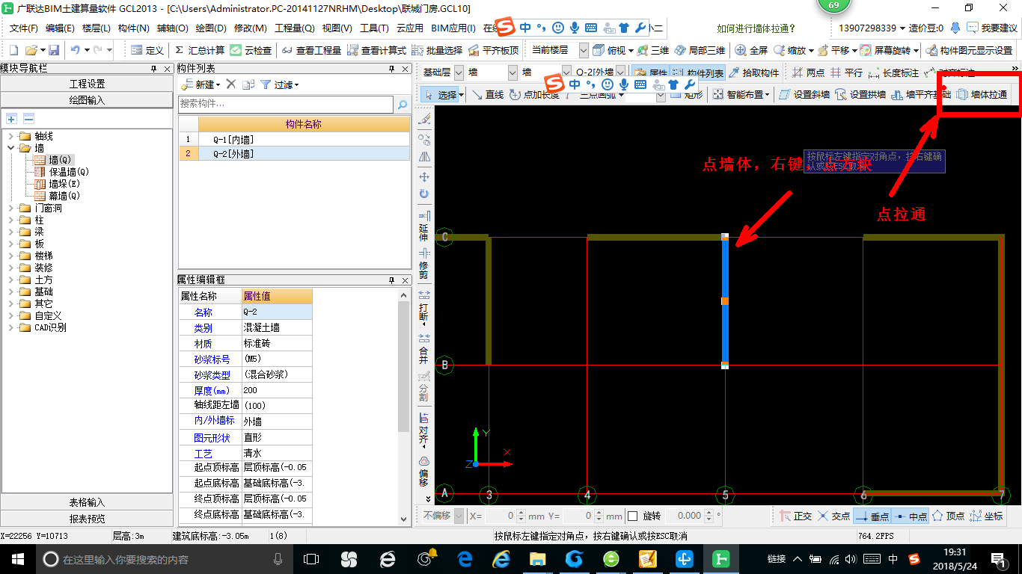
Task: Click the 报表预览 navigation button
Action: (87, 518)
